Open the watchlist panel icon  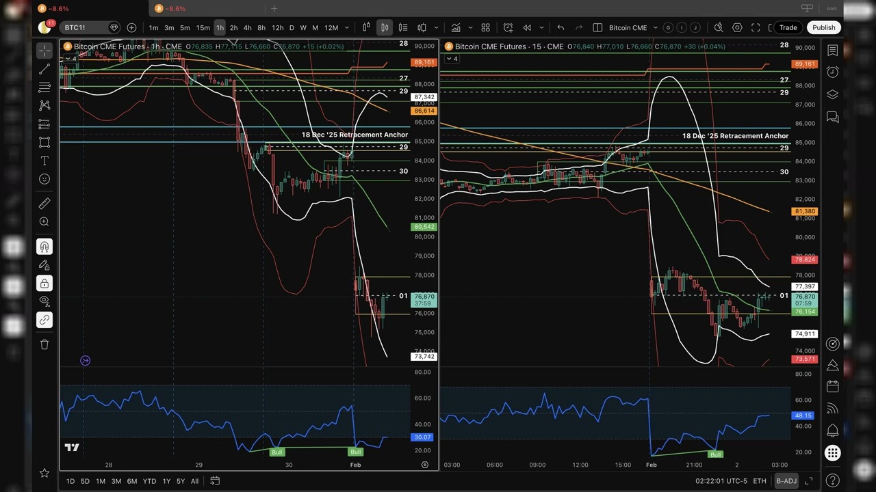832,51
